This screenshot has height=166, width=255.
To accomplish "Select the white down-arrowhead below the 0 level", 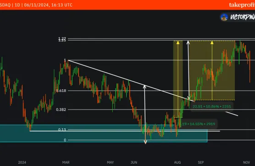I will pyautogui.click(x=145, y=142).
